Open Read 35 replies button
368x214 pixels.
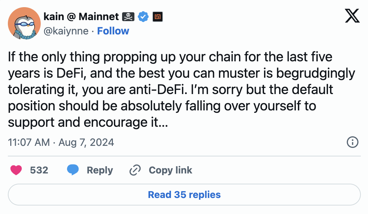[x=184, y=195]
